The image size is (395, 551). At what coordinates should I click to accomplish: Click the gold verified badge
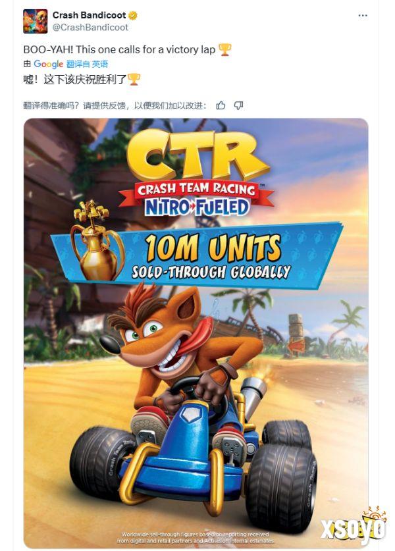point(133,15)
